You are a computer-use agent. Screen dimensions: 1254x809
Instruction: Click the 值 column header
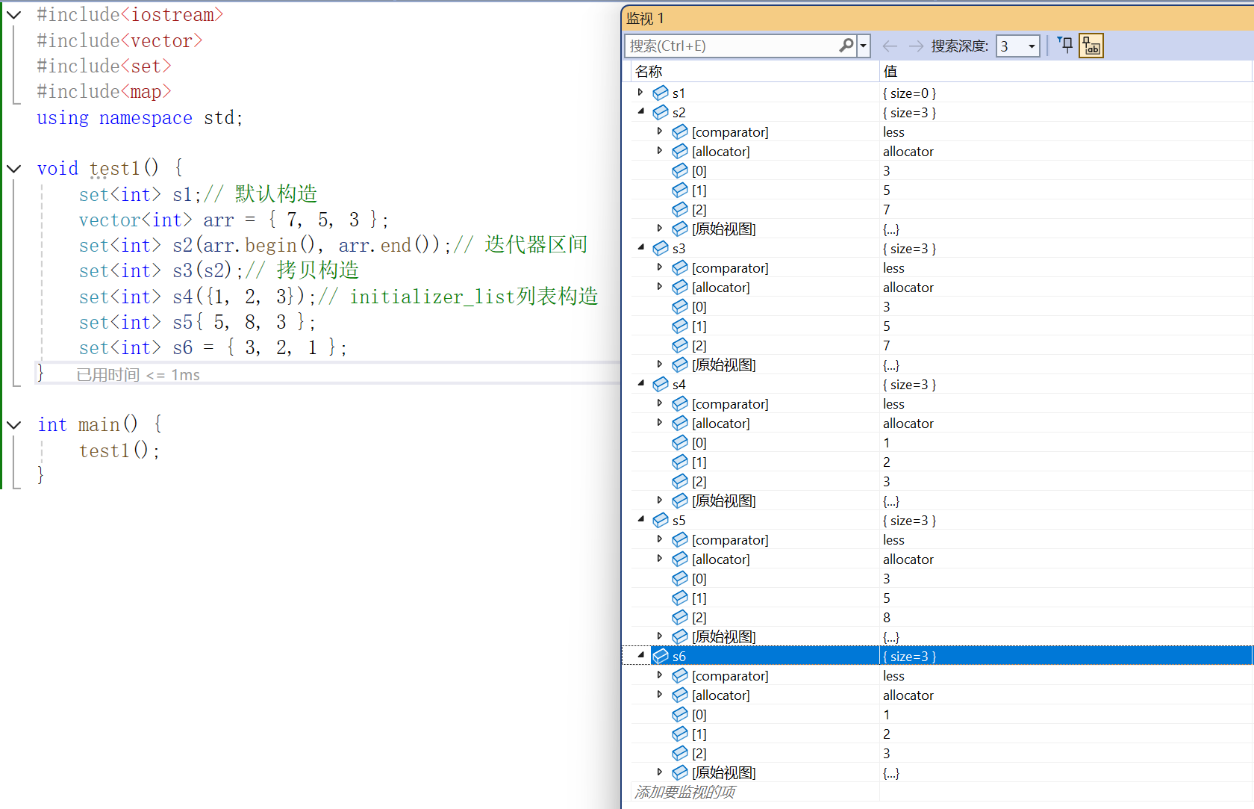[1066, 72]
